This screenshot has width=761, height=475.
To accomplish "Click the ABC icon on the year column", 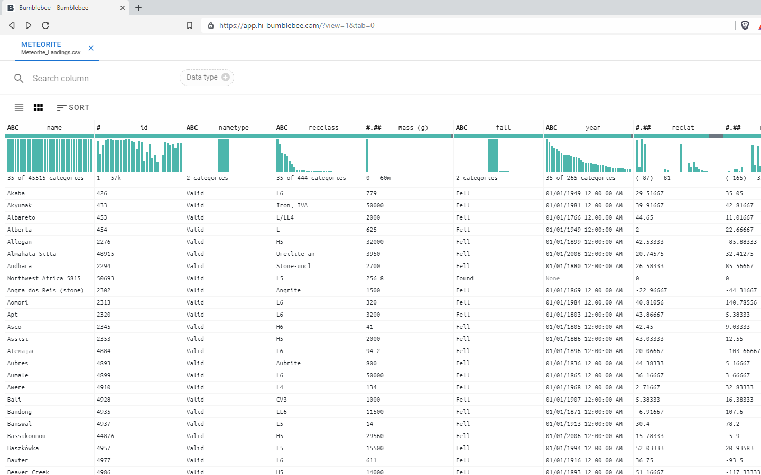I will (551, 127).
